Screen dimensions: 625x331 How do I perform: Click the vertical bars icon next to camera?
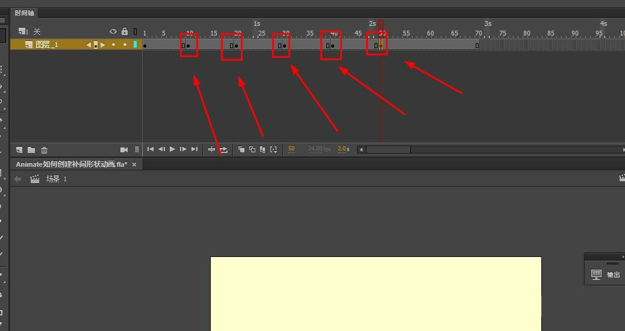[x=137, y=149]
